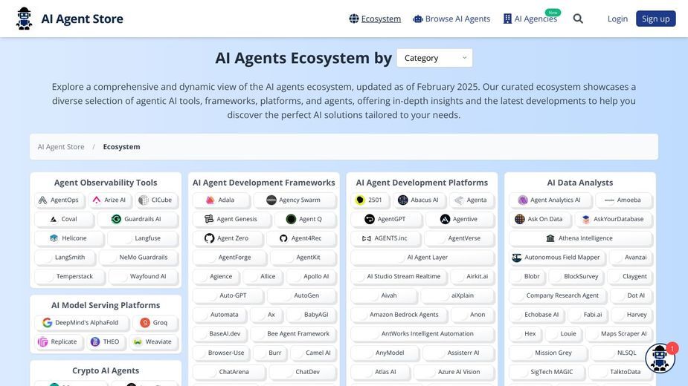Open the BabyAGI framework chip
The height and width of the screenshot is (386, 688).
312,315
